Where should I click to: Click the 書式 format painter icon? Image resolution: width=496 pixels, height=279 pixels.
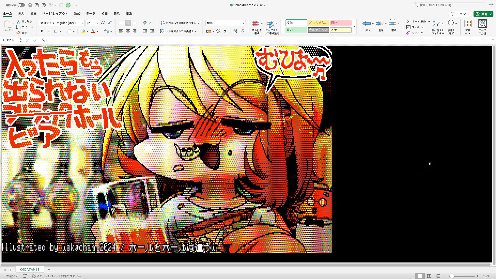[x=18, y=33]
